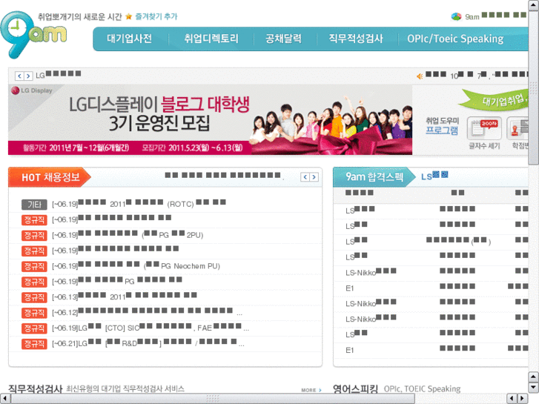Open the job listing mentioning 2PU
The width and height of the screenshot is (539, 404).
point(128,235)
